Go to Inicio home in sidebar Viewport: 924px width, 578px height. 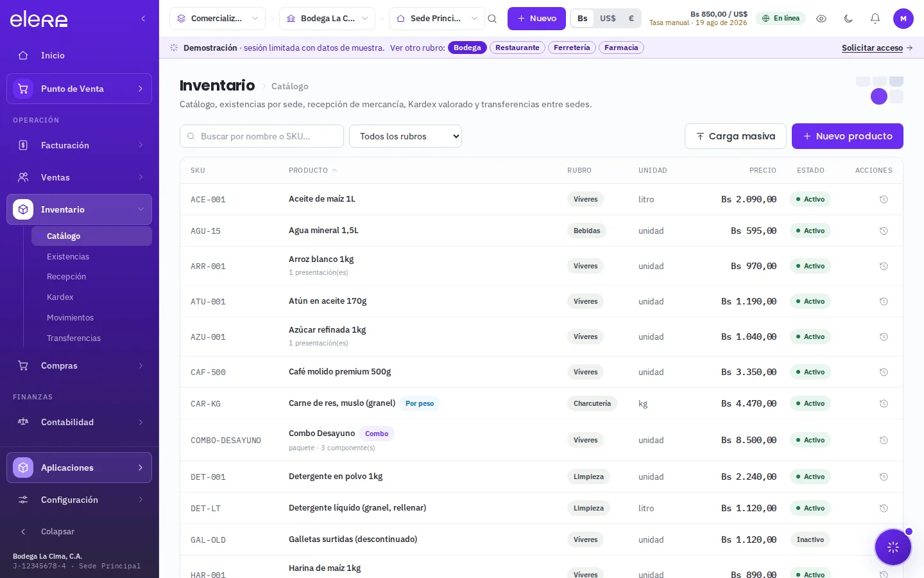(80, 55)
